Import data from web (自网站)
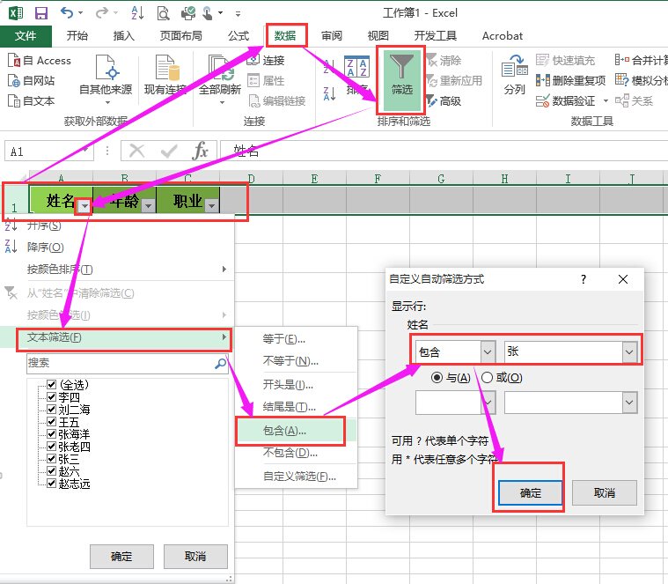This screenshot has height=584, width=668. [x=32, y=80]
